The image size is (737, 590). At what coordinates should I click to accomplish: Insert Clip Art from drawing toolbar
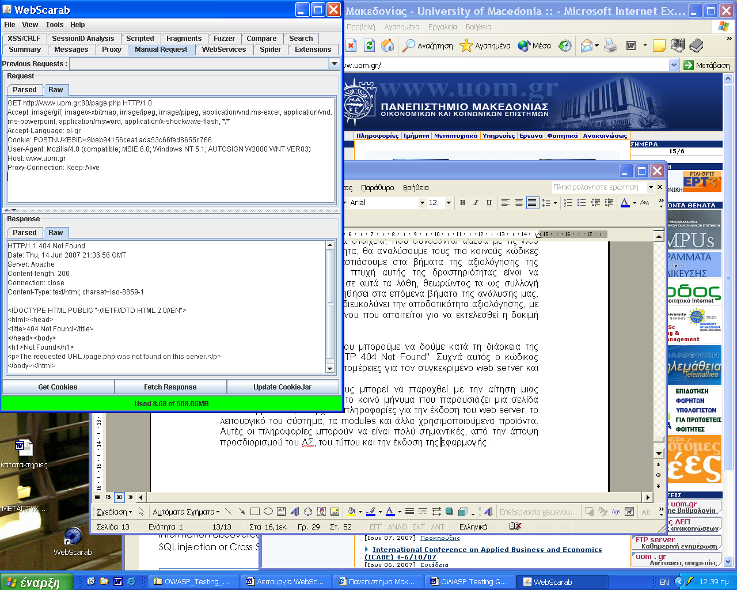point(321,511)
